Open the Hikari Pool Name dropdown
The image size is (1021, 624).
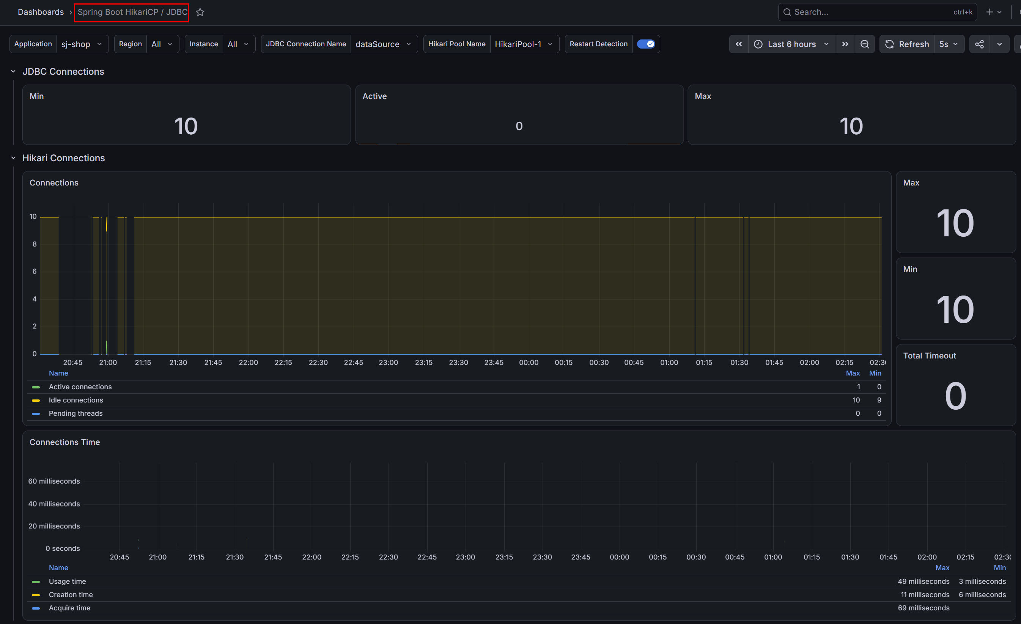coord(524,44)
